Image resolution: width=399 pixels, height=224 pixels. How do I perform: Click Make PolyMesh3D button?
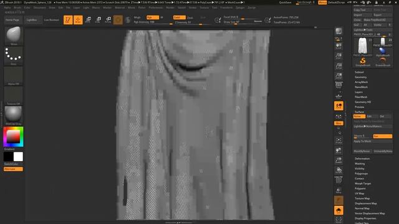[x=378, y=20]
